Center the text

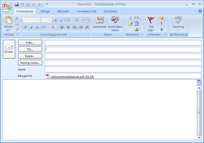click(x=68, y=28)
